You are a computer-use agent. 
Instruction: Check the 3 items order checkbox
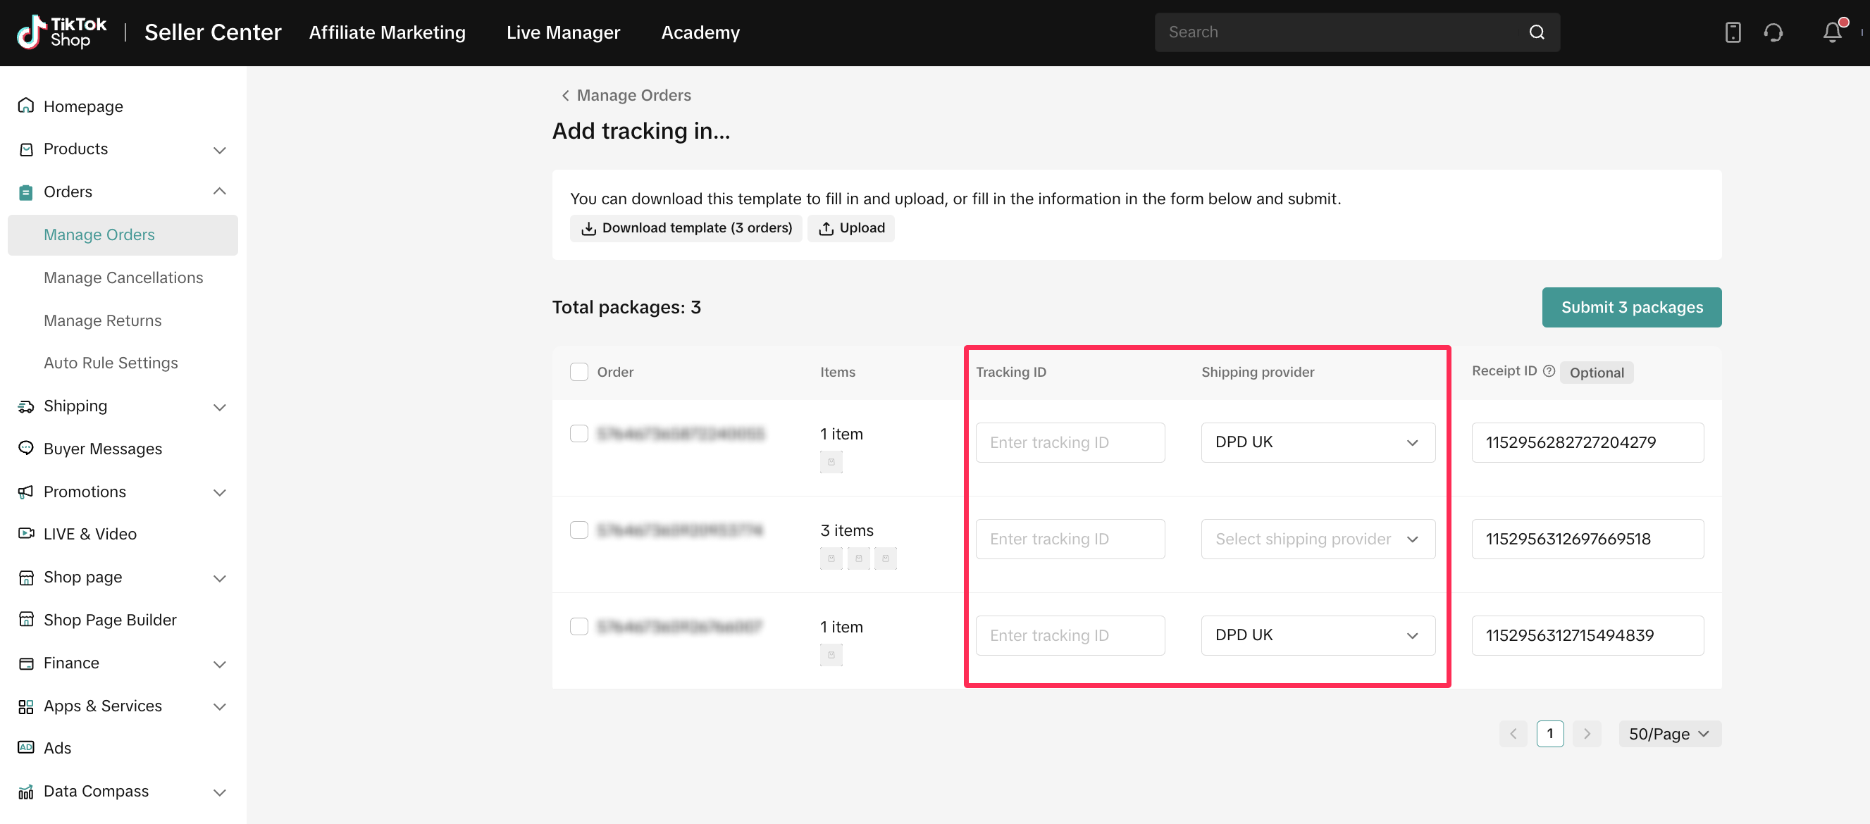tap(578, 530)
